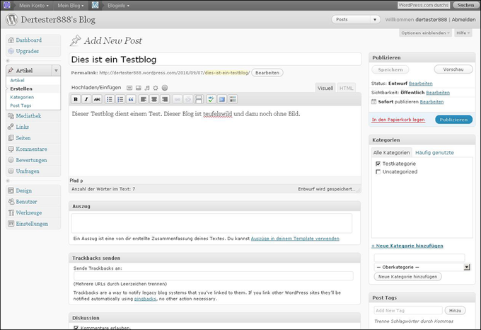
Task: Click the Publizieren button
Action: pos(453,120)
